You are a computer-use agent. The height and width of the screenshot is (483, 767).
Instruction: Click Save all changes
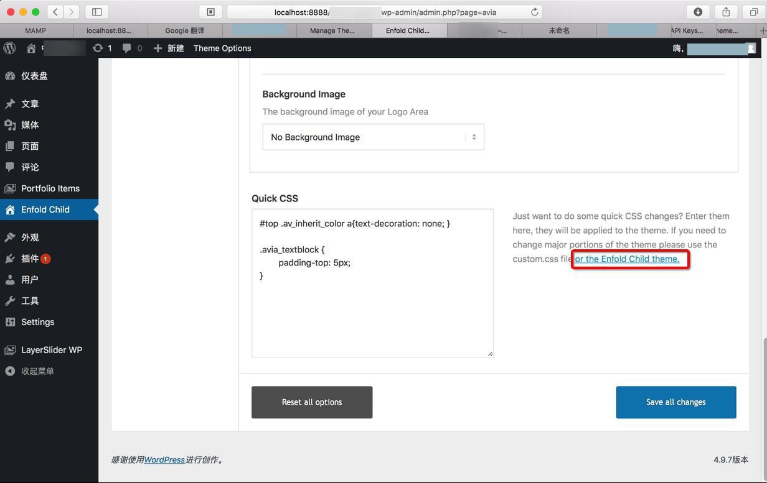(676, 402)
